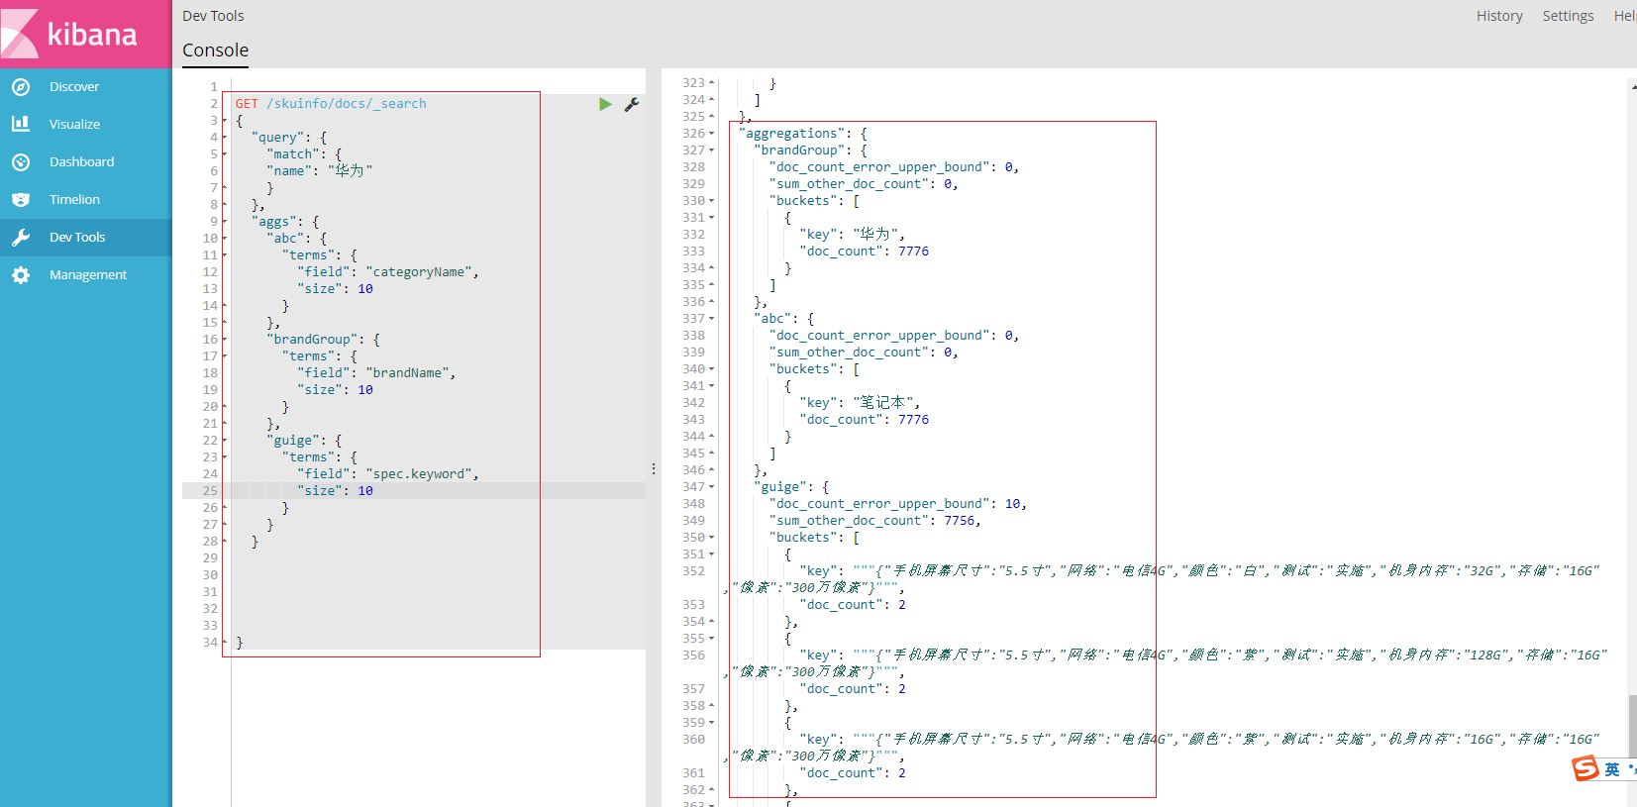Click doc_count_error_upper_bound 10 value
1637x807 pixels.
click(1012, 504)
